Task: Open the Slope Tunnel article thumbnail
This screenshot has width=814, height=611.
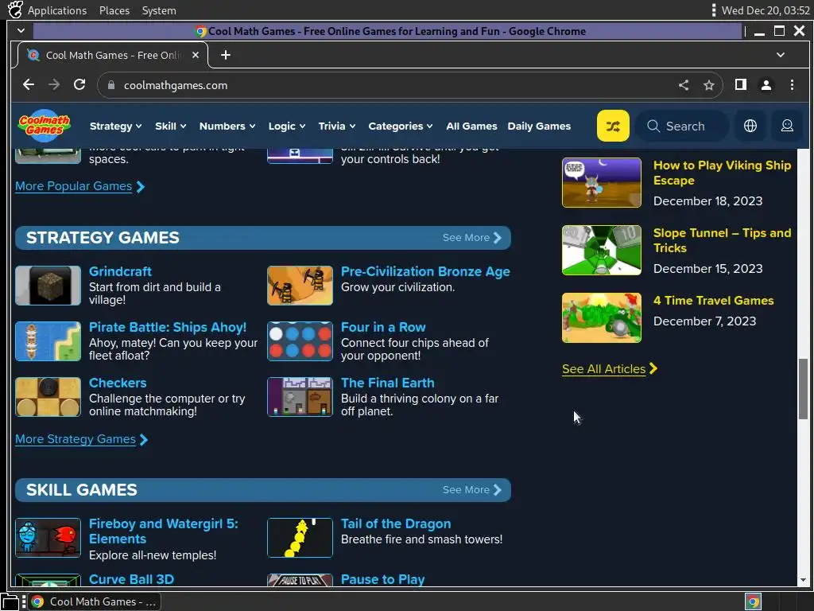Action: [601, 250]
